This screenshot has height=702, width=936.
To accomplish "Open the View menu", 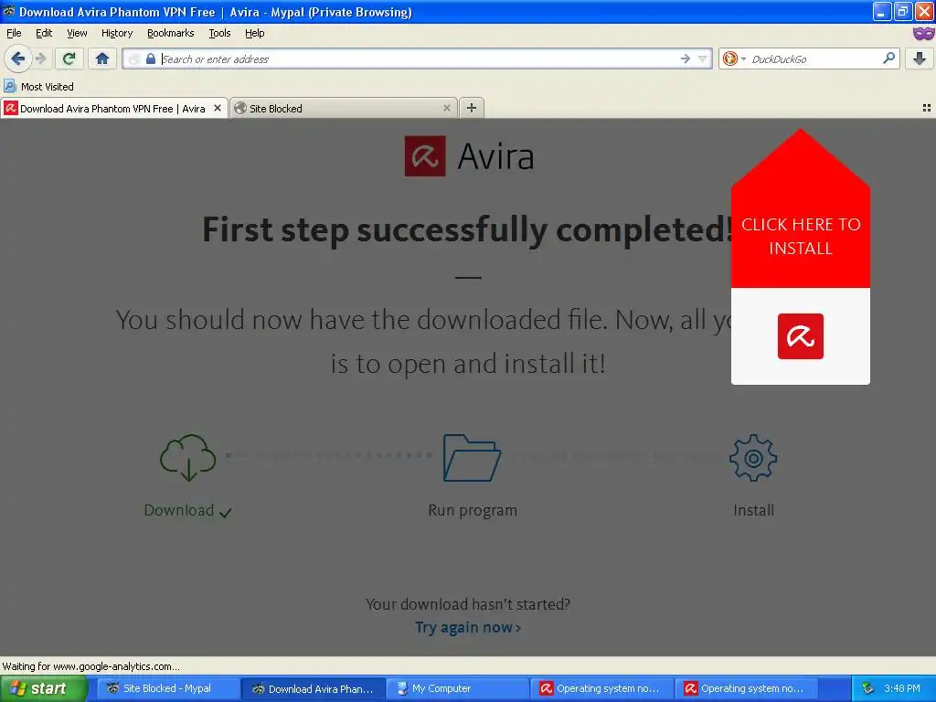I will pyautogui.click(x=77, y=34).
